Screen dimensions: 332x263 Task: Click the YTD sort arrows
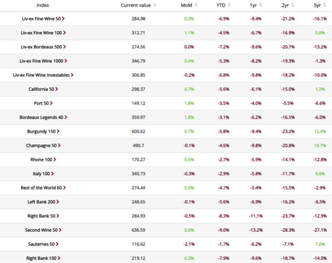click(x=229, y=5)
